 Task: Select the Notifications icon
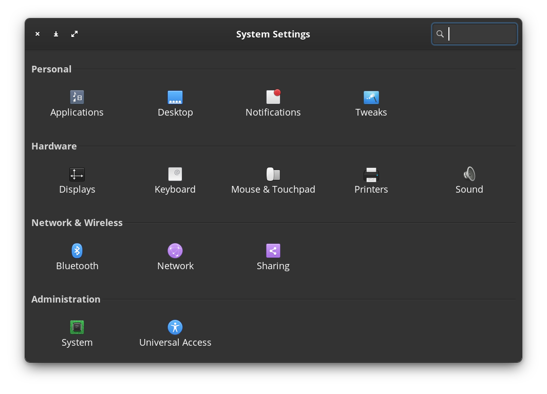tap(273, 98)
